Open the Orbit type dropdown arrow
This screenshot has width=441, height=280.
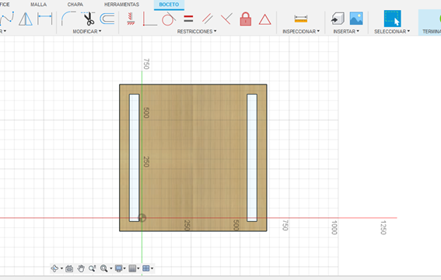coord(61,268)
